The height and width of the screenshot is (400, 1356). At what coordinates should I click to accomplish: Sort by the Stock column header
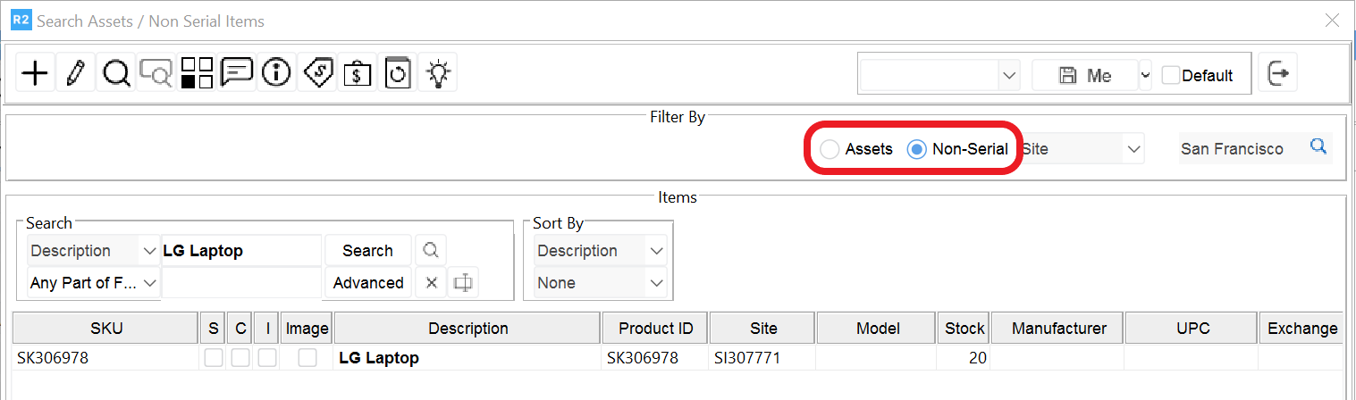click(964, 329)
